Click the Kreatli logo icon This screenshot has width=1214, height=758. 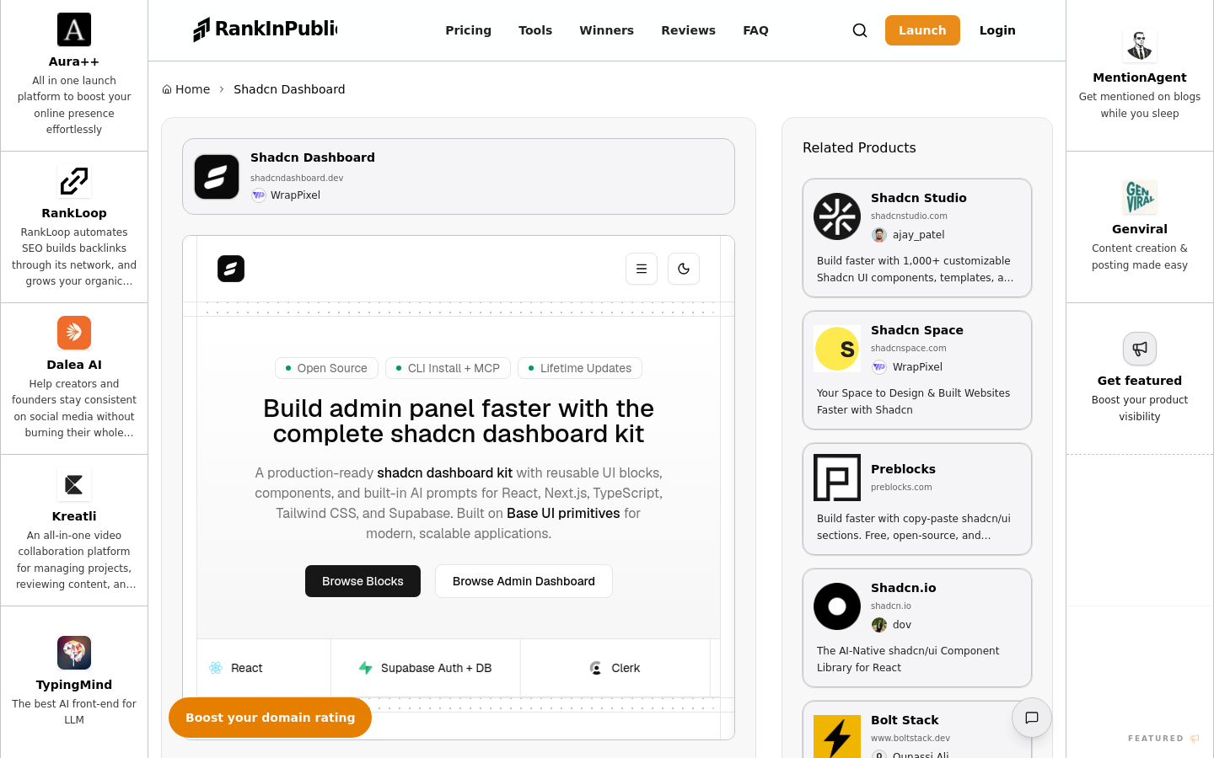[74, 484]
